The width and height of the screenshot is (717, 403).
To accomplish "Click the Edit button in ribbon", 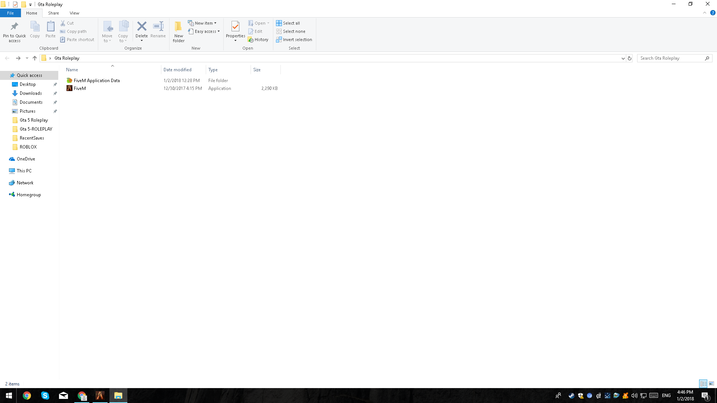I will (255, 31).
